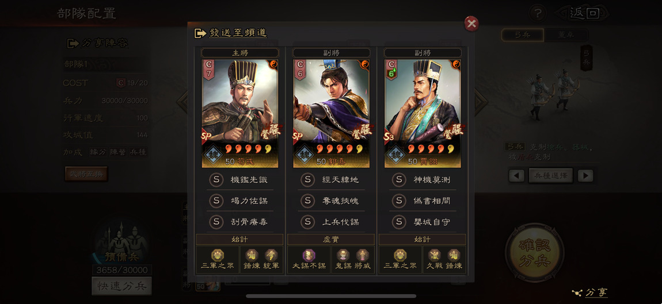Tap the 將威 tactic icon

tap(362, 255)
